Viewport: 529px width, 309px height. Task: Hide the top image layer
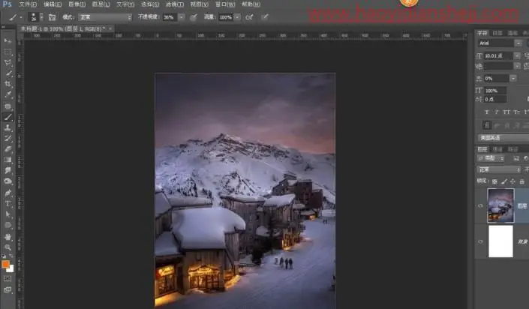click(x=480, y=205)
